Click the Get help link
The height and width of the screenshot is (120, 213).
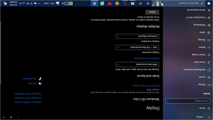coord(32,83)
